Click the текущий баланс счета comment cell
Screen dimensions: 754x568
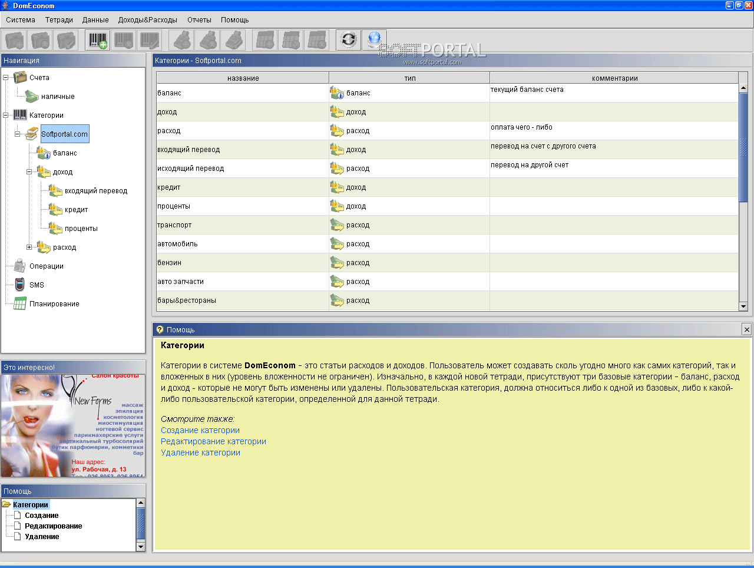click(614, 93)
